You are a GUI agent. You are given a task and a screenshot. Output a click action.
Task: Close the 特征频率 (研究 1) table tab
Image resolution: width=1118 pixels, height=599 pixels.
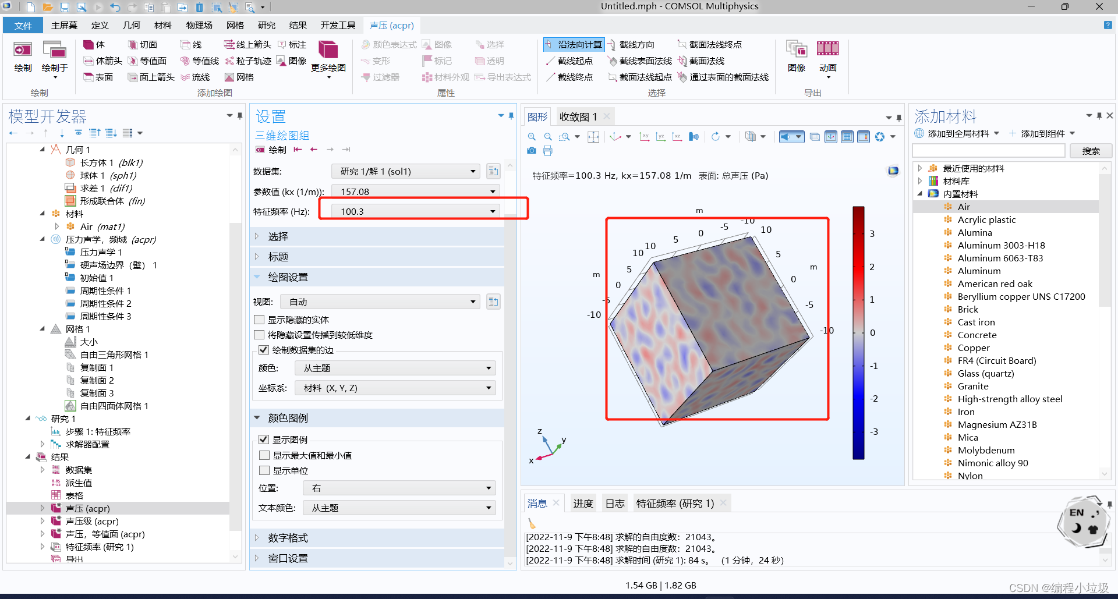point(723,503)
